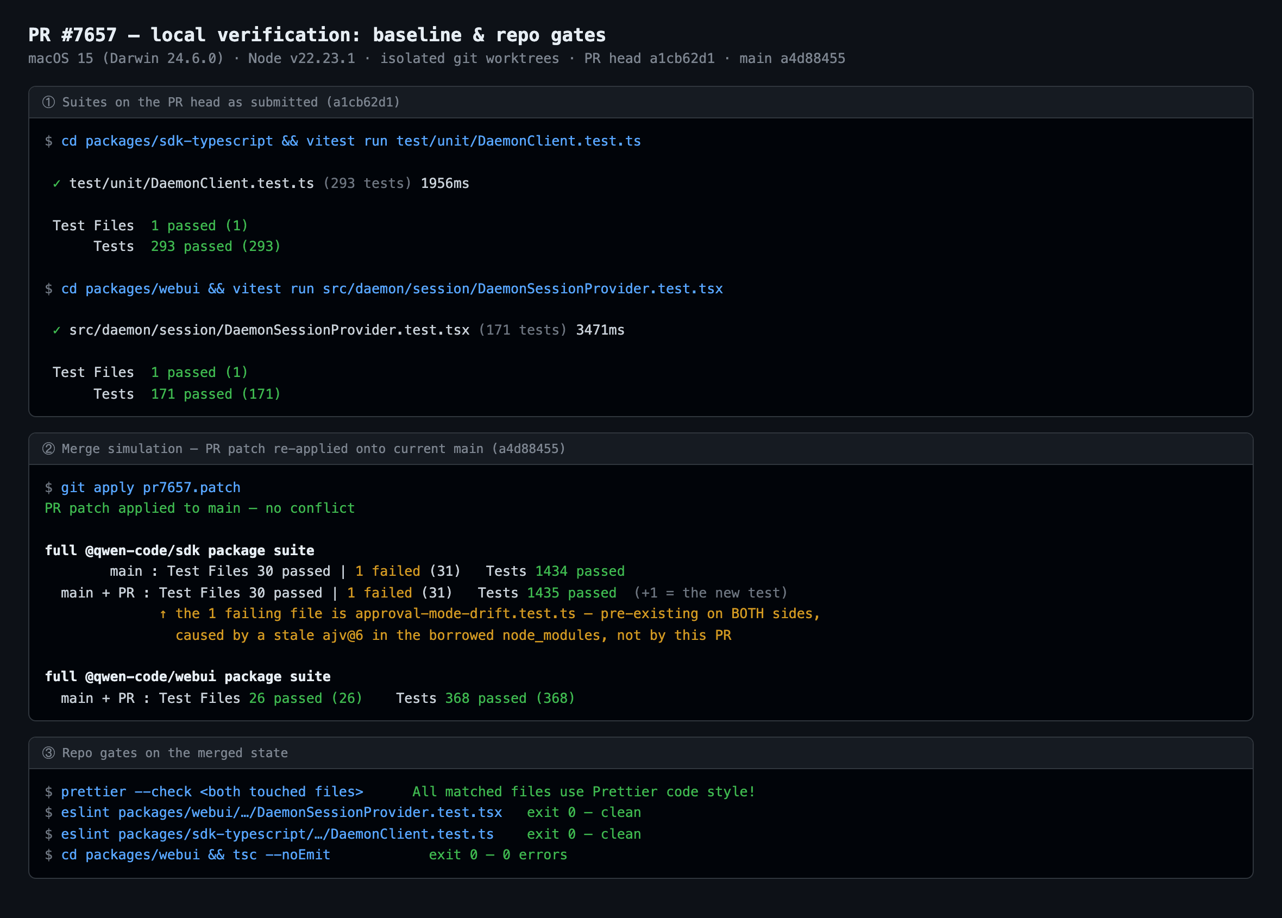This screenshot has height=918, width=1282.
Task: Click the "1435 passed" tests count
Action: pos(572,593)
